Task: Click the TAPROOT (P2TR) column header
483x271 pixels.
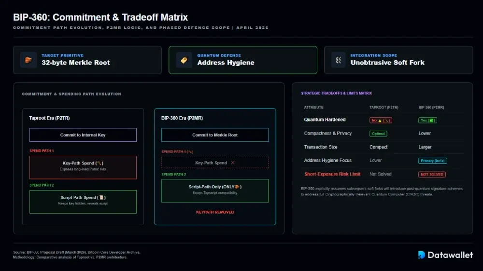Action: (x=384, y=108)
